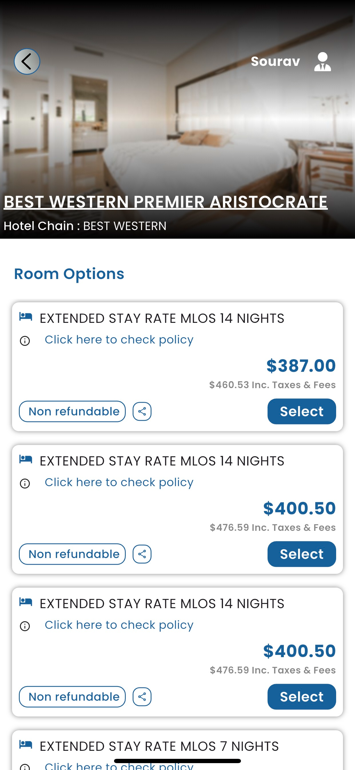Share the third room card option
355x770 pixels.
(x=142, y=696)
